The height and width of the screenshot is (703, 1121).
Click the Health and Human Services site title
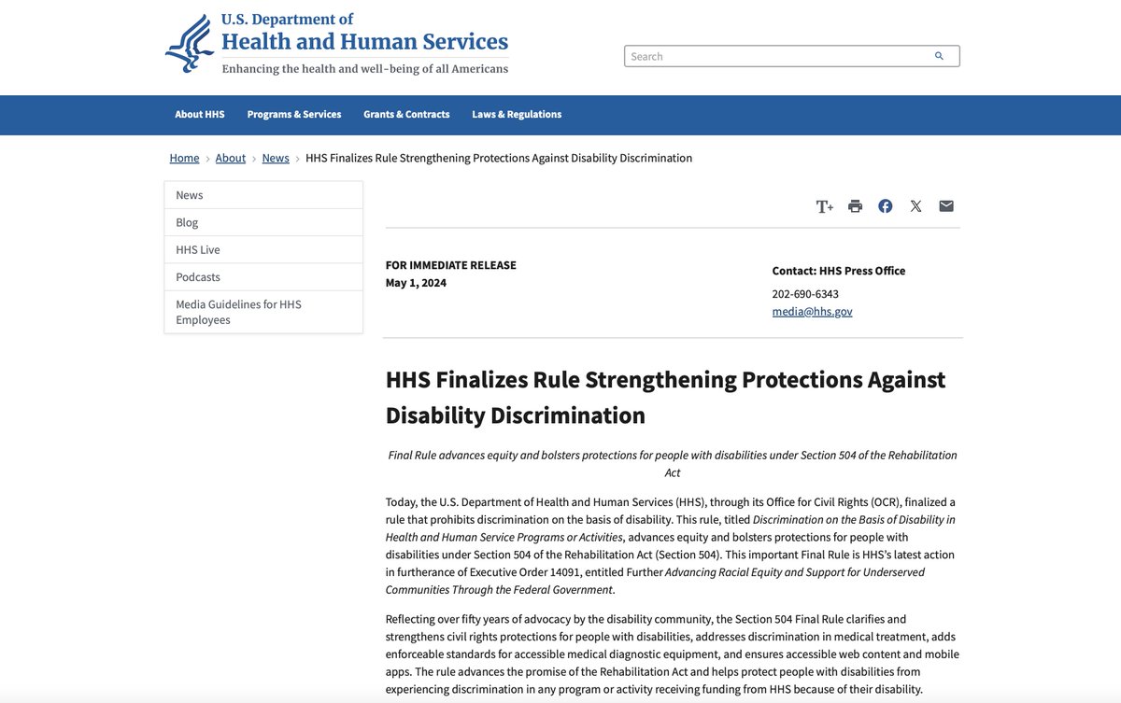click(364, 41)
